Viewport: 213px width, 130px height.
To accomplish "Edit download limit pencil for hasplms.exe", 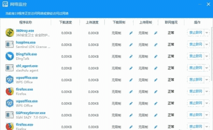I will [131, 45].
